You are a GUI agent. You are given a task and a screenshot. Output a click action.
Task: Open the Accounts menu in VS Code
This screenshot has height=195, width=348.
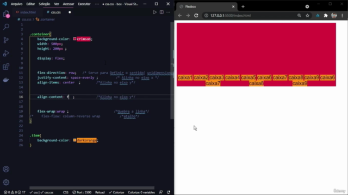pyautogui.click(x=6, y=169)
